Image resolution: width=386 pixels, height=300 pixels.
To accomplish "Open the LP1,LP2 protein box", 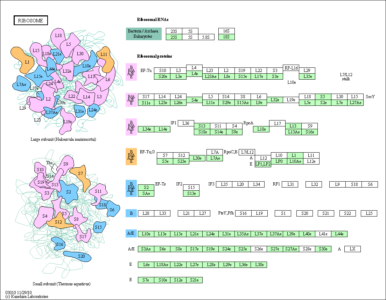I will pyautogui.click(x=263, y=164).
